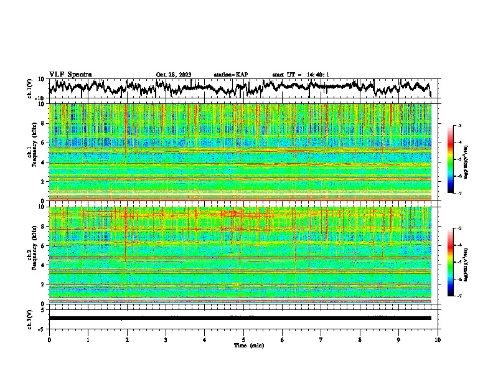Click inside the ch.2 spectrogram panel
Screen dimensions: 493x381
pyautogui.click(x=240, y=255)
